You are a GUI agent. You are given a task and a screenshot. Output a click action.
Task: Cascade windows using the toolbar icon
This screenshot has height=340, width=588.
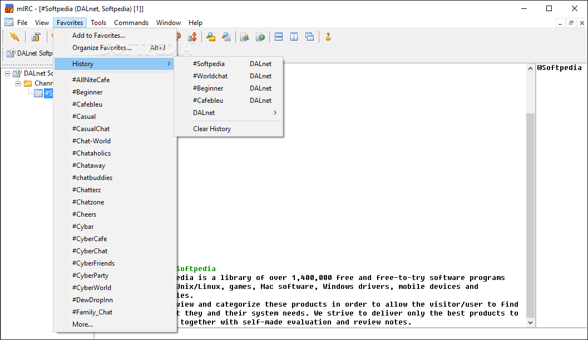click(x=309, y=37)
